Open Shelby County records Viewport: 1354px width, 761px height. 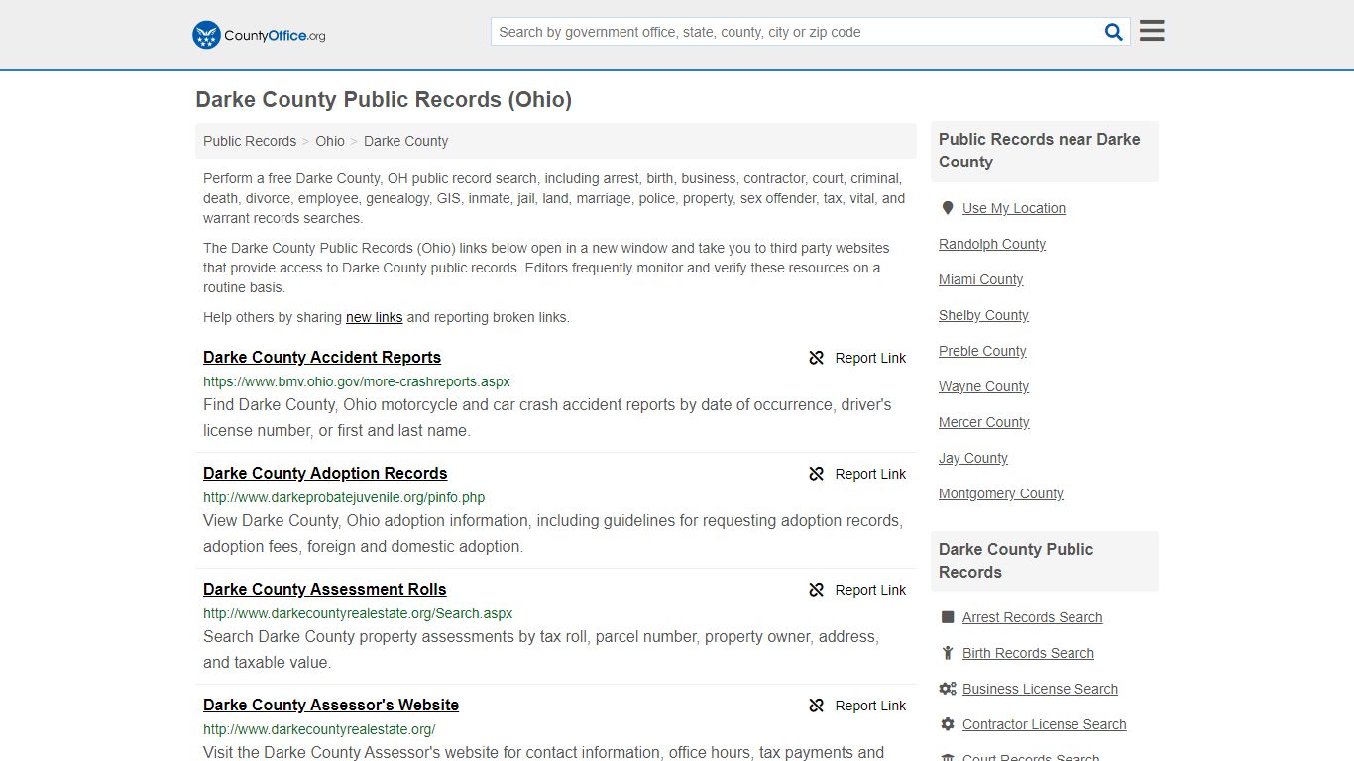[983, 315]
